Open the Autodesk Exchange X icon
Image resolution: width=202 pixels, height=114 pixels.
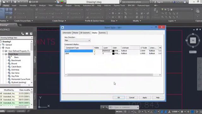(174, 2)
